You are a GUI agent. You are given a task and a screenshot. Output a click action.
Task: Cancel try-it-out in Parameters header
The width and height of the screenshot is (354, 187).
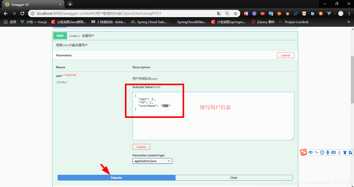286,55
